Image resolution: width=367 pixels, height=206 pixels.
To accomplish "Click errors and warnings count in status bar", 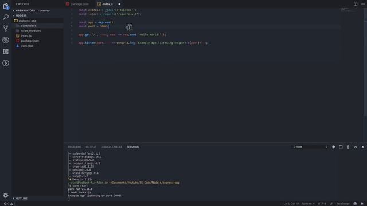I will point(9,204).
